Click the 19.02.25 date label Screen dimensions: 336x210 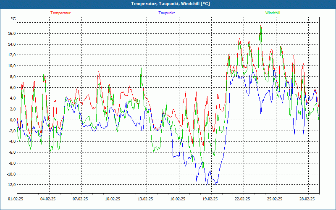(x=210, y=199)
